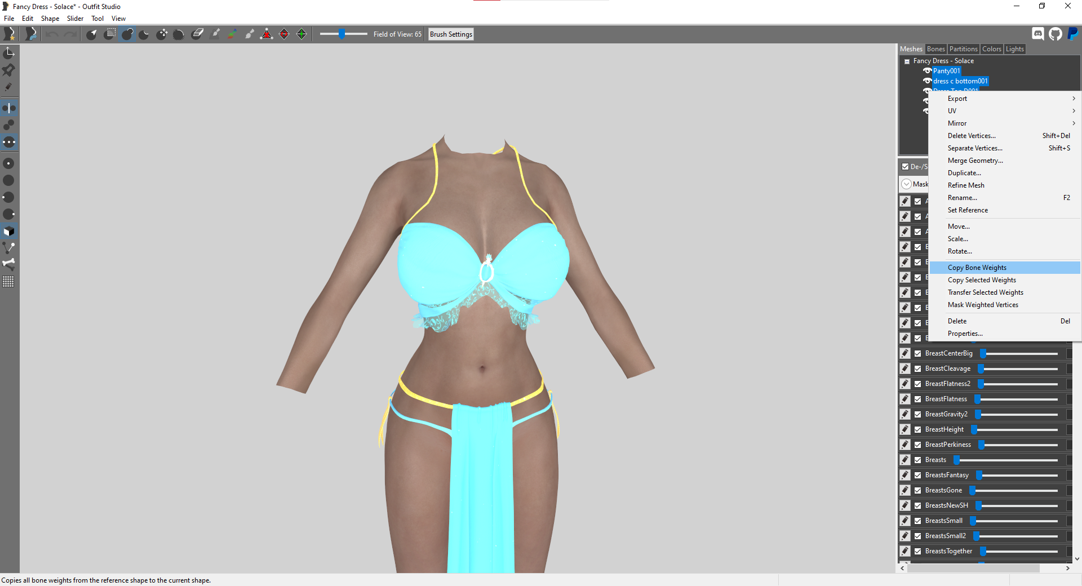
Task: Open the Slider menu
Action: coord(75,19)
